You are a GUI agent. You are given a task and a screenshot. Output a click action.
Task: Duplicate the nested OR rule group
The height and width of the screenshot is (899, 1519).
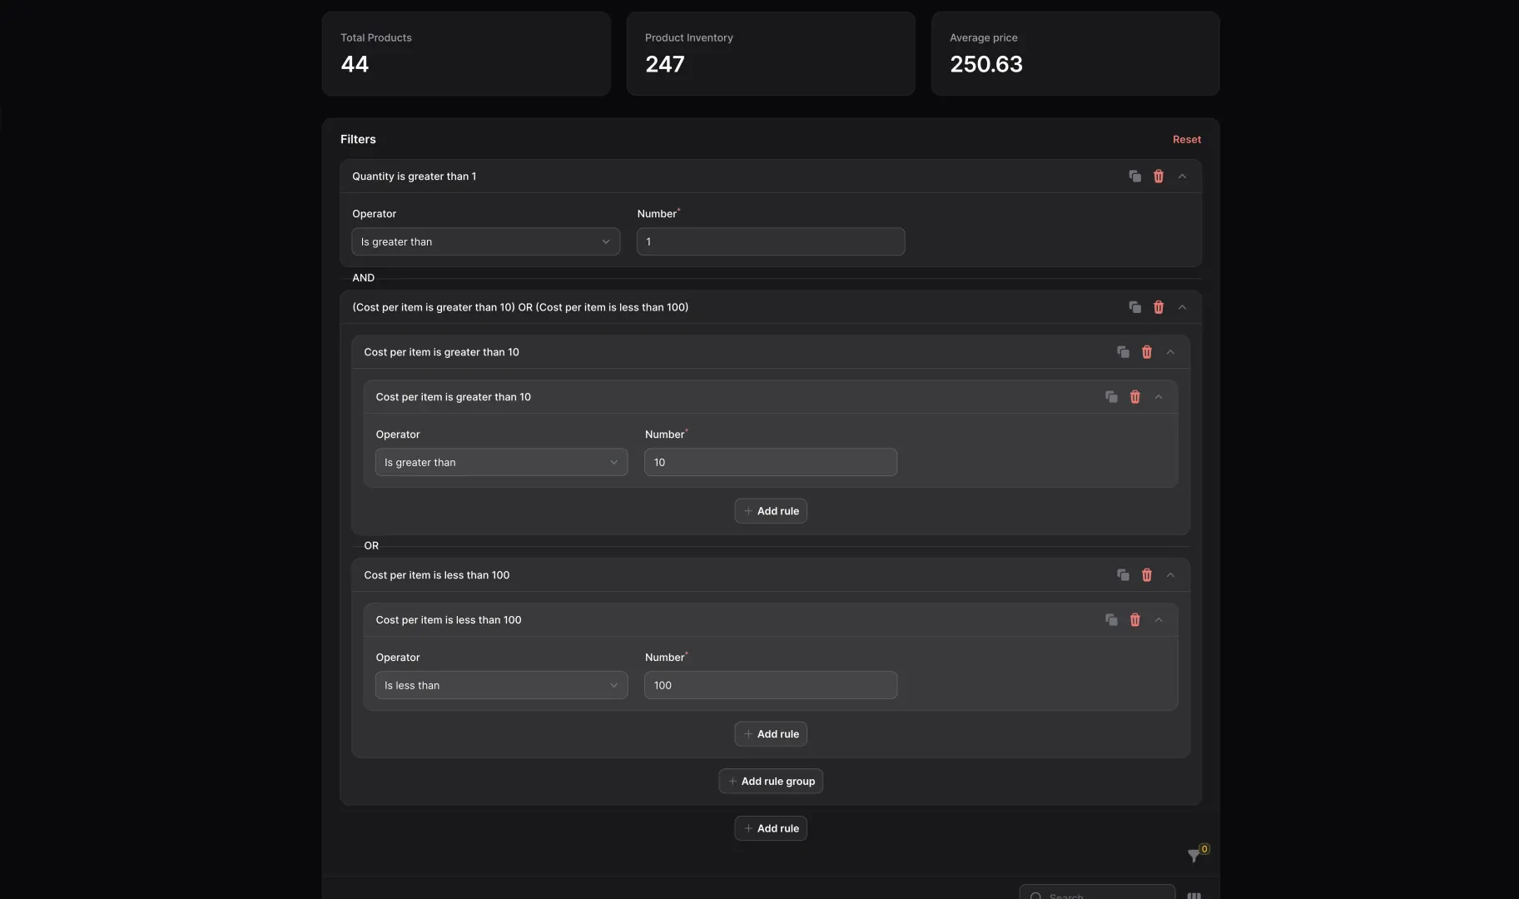coord(1134,307)
